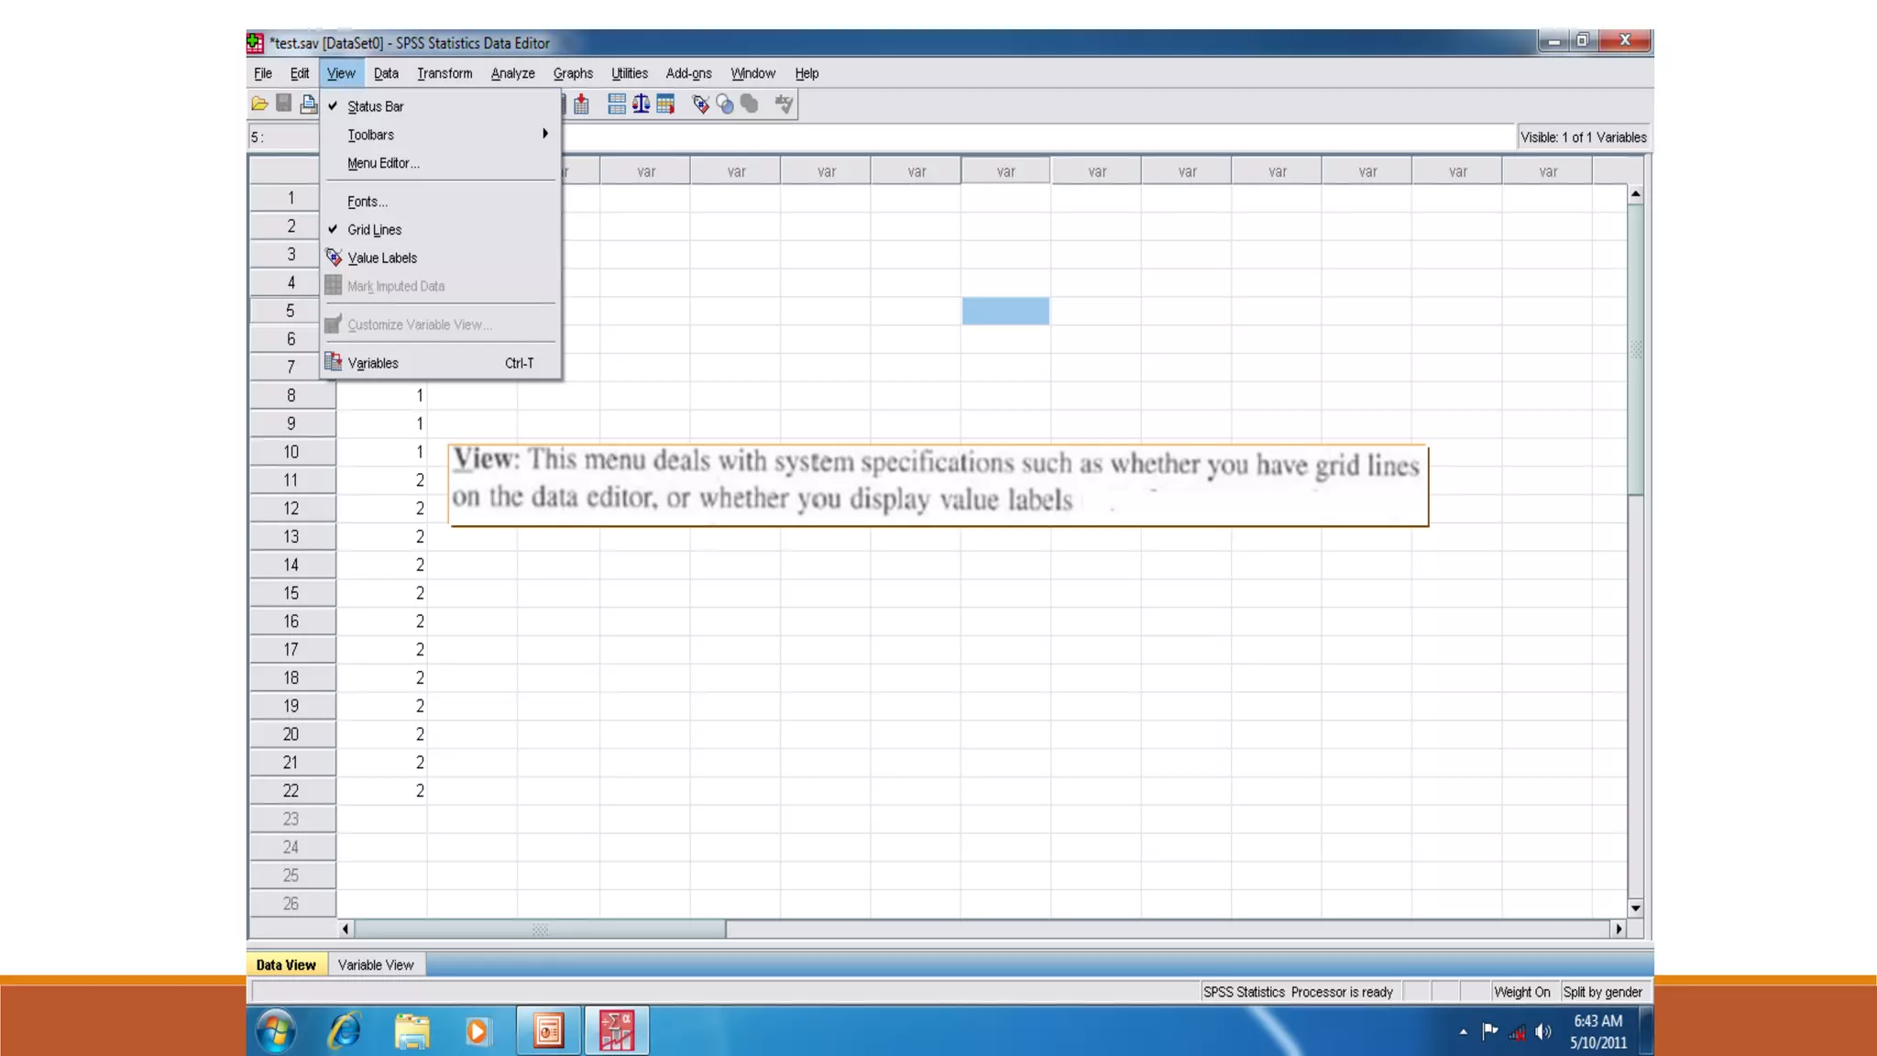1877x1056 pixels.
Task: Toggle Grid Lines off in View menu
Action: tap(374, 230)
